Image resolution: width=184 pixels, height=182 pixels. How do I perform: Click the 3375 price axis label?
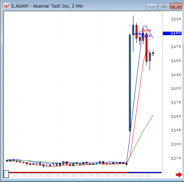[x=176, y=103]
